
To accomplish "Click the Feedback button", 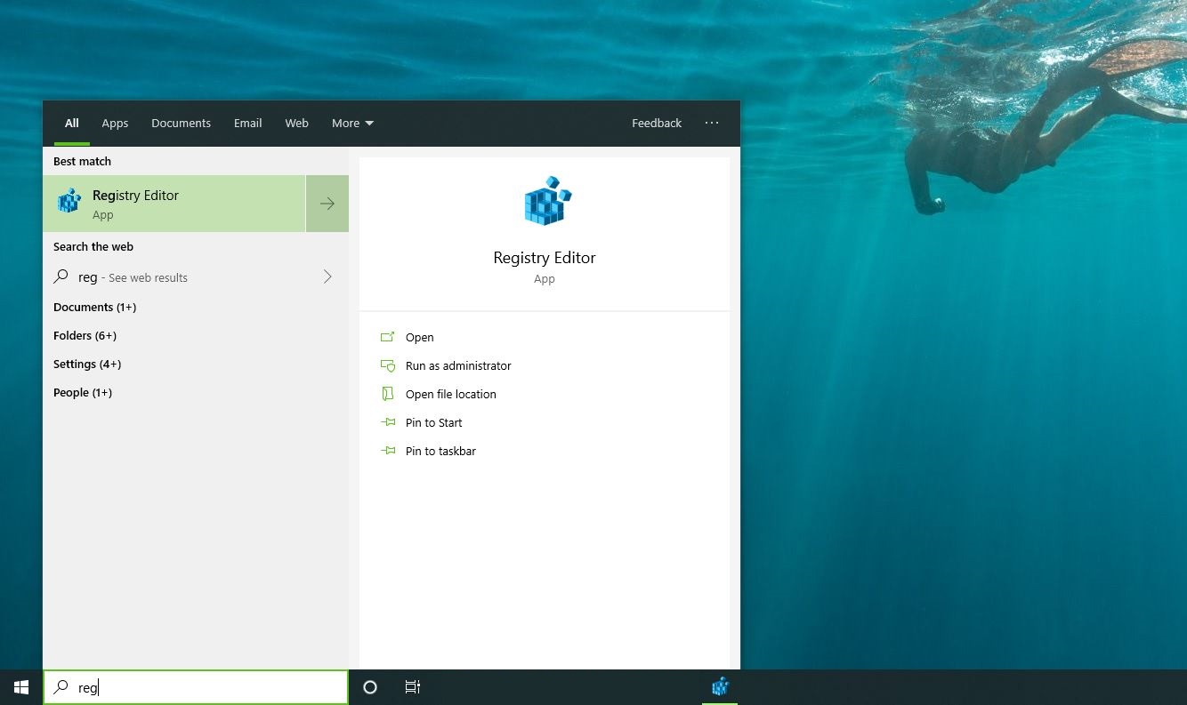I will [657, 123].
